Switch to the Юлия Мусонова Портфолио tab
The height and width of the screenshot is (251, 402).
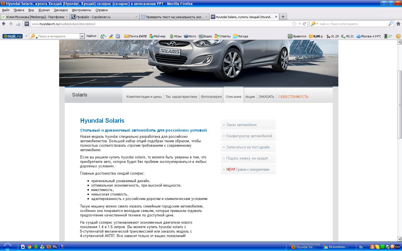[x=35, y=17]
